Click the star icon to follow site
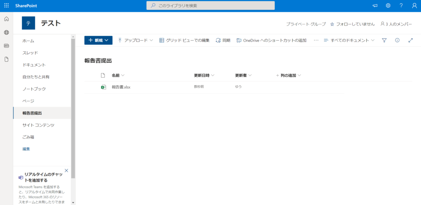Viewport: 421px width, 205px height. [332, 24]
